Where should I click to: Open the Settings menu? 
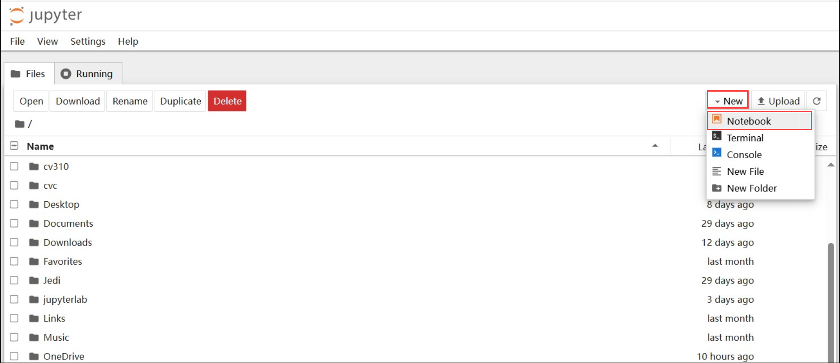[88, 42]
